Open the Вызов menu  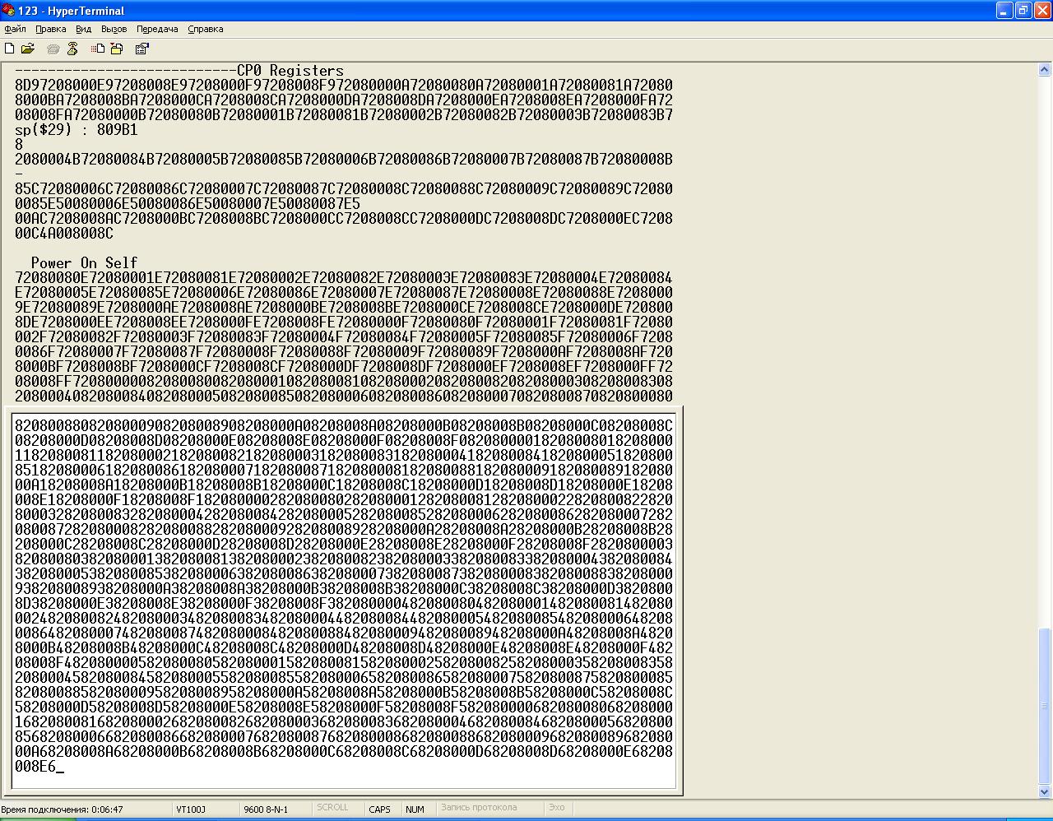pos(114,29)
